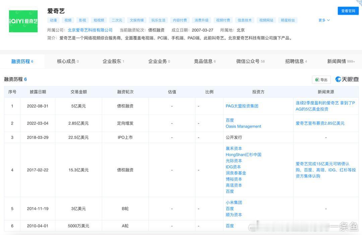Open PAG太盟投资集团 investor link
This screenshot has width=362, height=235.
point(242,106)
